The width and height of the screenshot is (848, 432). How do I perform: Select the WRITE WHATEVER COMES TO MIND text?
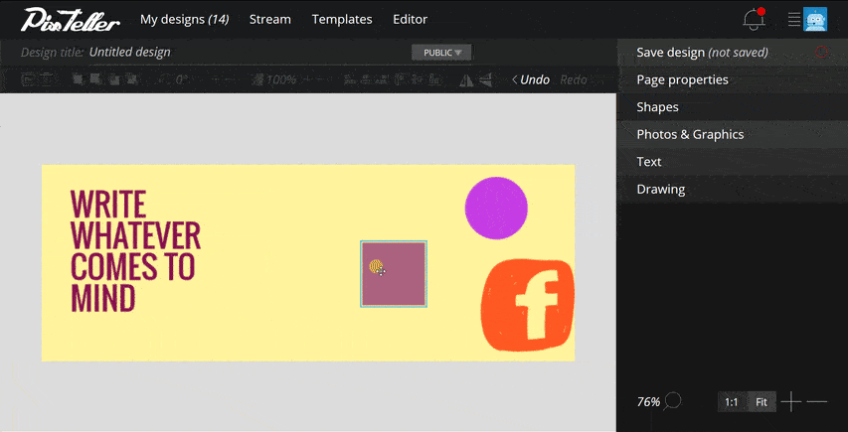(x=135, y=250)
